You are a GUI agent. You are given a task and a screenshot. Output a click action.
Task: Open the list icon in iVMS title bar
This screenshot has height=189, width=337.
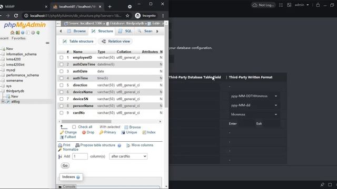click(x=281, y=5)
